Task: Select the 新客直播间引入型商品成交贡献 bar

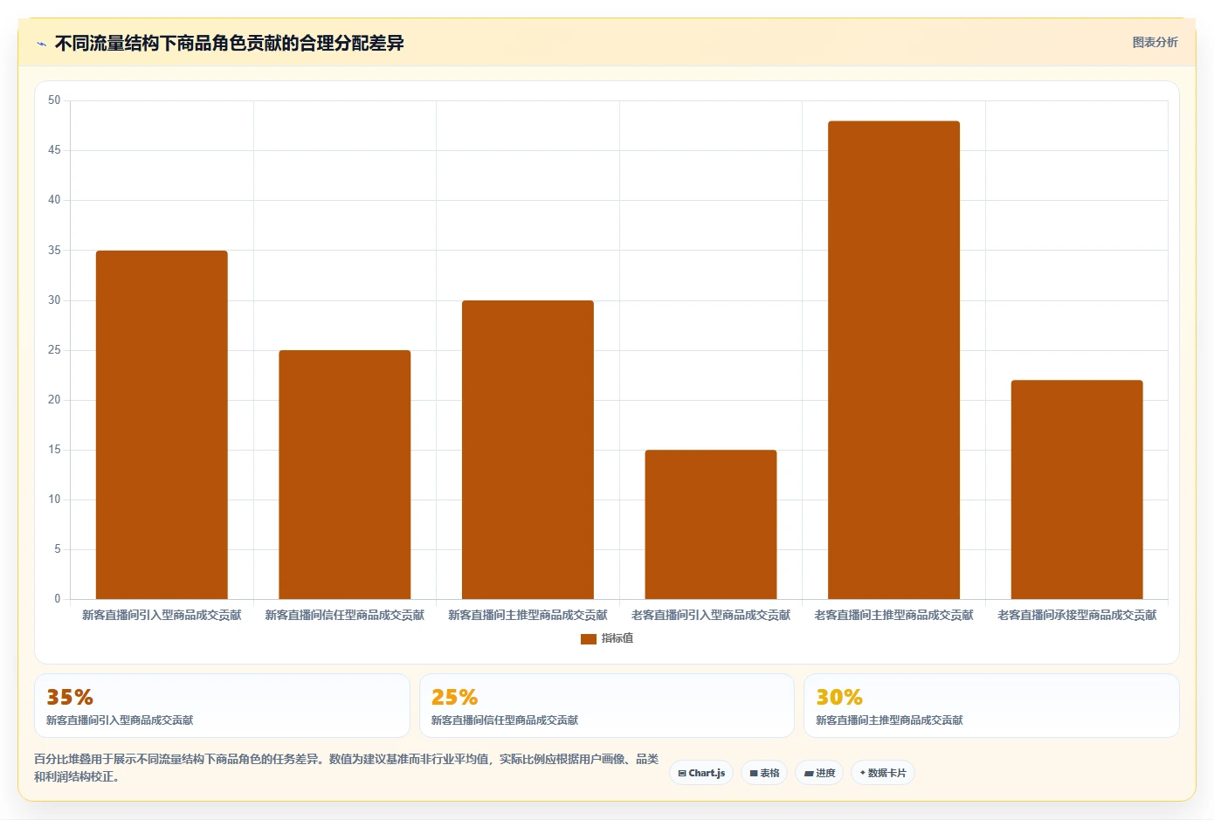Action: click(x=162, y=424)
